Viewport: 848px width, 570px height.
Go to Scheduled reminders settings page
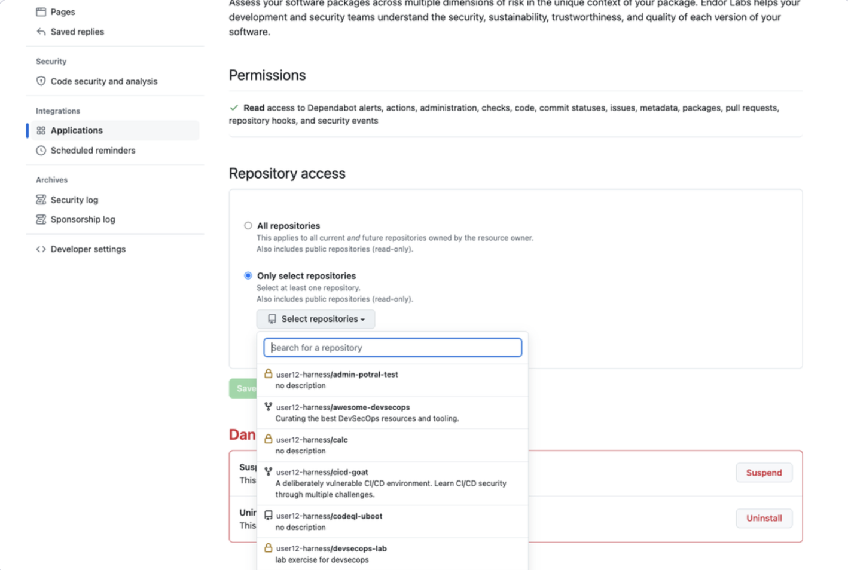click(93, 151)
